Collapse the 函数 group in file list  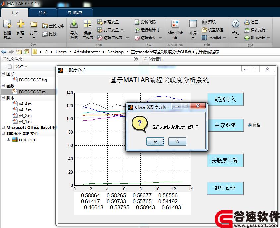[x=3, y=86]
